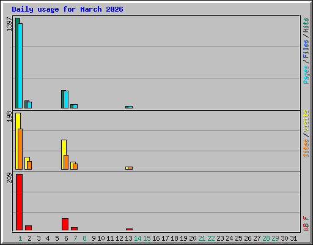Click the blue 'Files' legend label
This screenshot has width=313, height=245.
pos(306,49)
